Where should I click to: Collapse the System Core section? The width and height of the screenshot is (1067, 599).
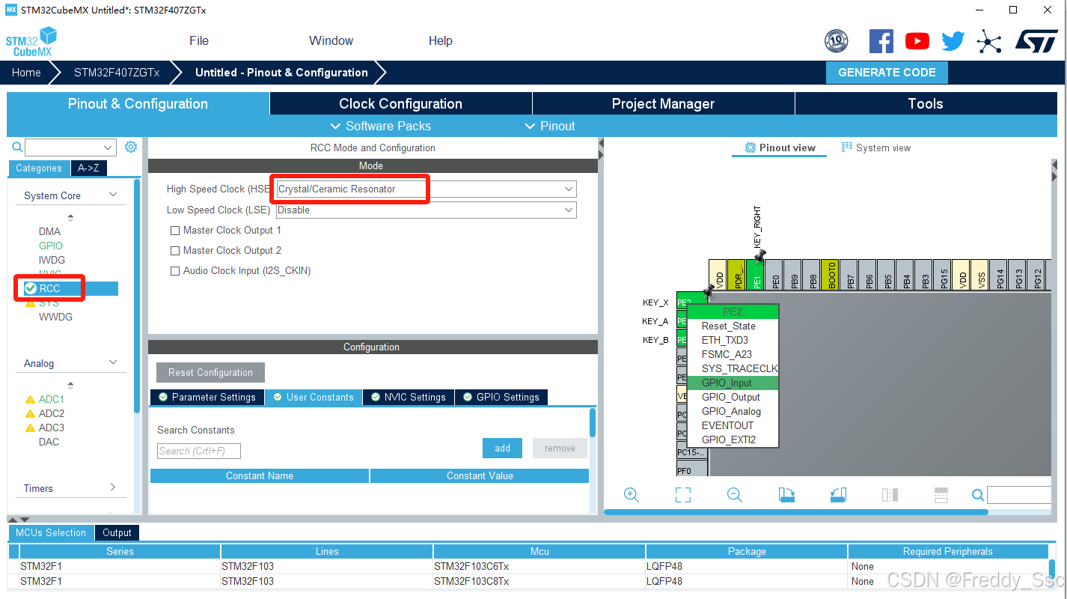(x=113, y=195)
